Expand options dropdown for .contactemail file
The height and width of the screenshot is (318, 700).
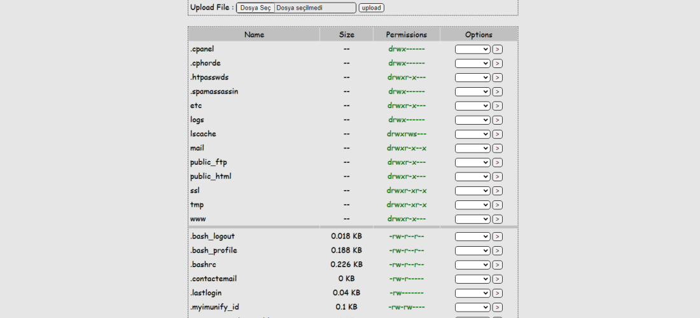[473, 279]
